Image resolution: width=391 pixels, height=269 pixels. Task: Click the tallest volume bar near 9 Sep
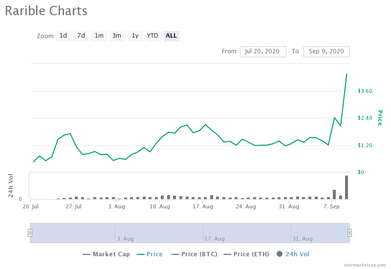[347, 187]
